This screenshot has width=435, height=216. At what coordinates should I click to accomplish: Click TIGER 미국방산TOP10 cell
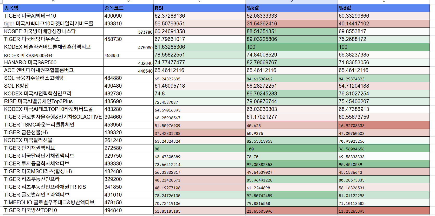pos(53,210)
